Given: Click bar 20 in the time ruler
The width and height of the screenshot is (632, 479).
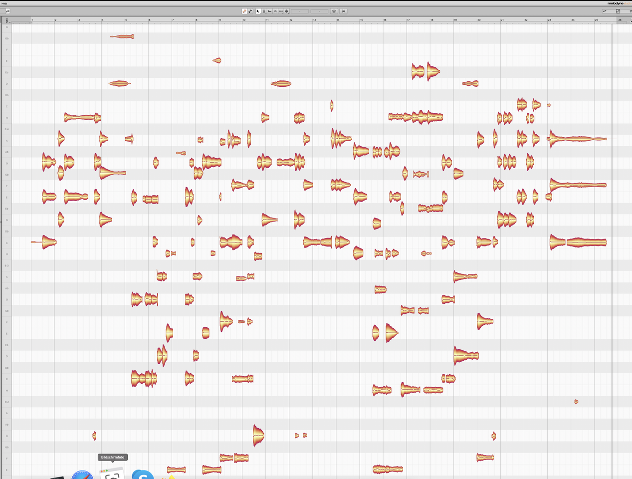Looking at the screenshot, I should click(x=479, y=20).
